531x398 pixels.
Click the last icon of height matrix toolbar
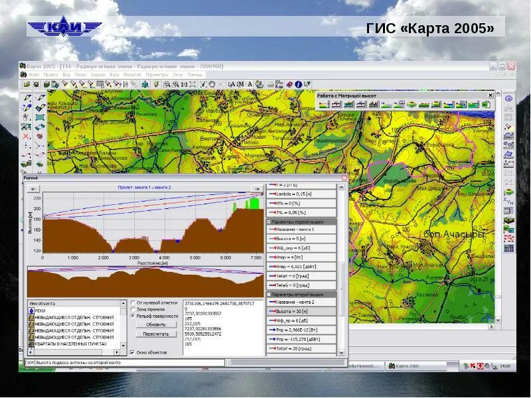(x=486, y=105)
